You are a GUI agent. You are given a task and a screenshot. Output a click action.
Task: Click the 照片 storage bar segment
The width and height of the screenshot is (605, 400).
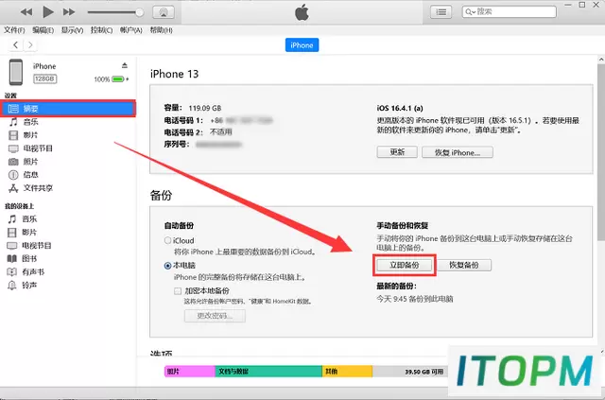(x=190, y=372)
